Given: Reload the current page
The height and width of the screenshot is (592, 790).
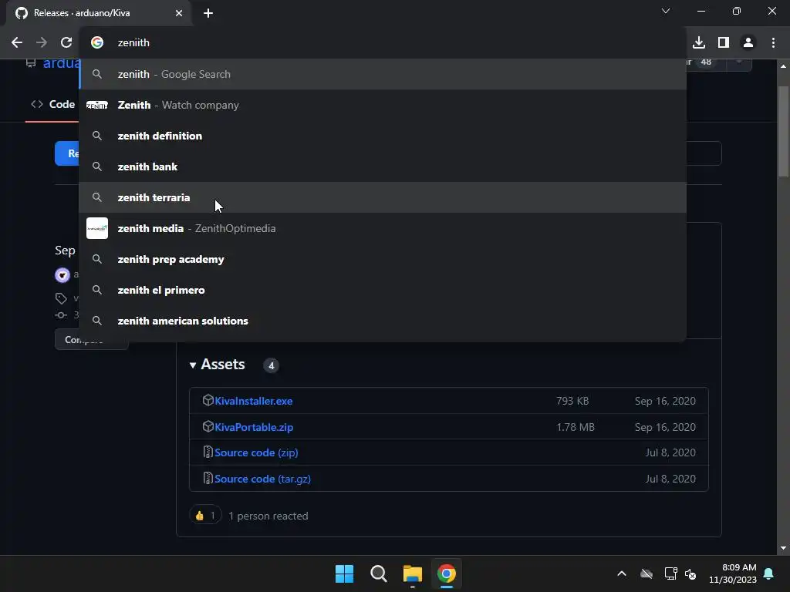Looking at the screenshot, I should pos(66,43).
